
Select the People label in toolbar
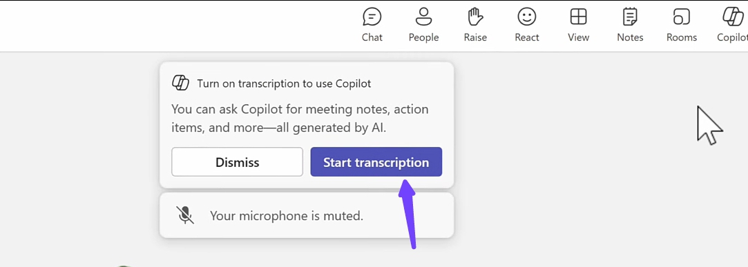pyautogui.click(x=423, y=37)
